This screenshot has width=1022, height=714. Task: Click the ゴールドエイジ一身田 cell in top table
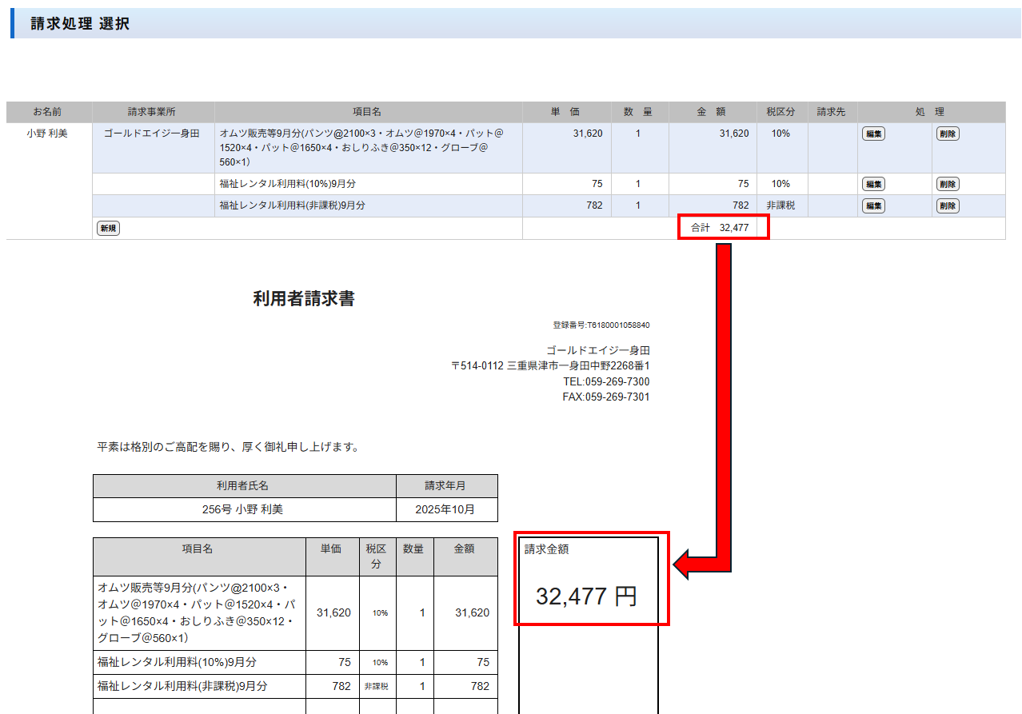(152, 134)
